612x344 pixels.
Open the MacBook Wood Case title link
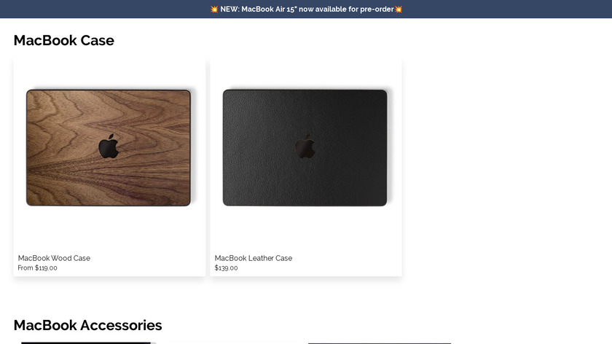[54, 258]
